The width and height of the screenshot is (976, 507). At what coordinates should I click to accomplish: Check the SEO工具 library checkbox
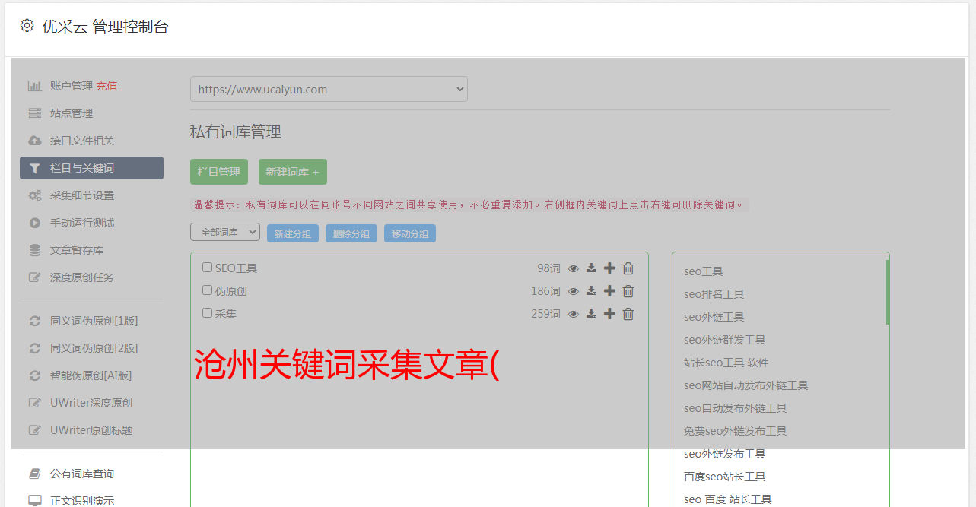[x=207, y=268]
